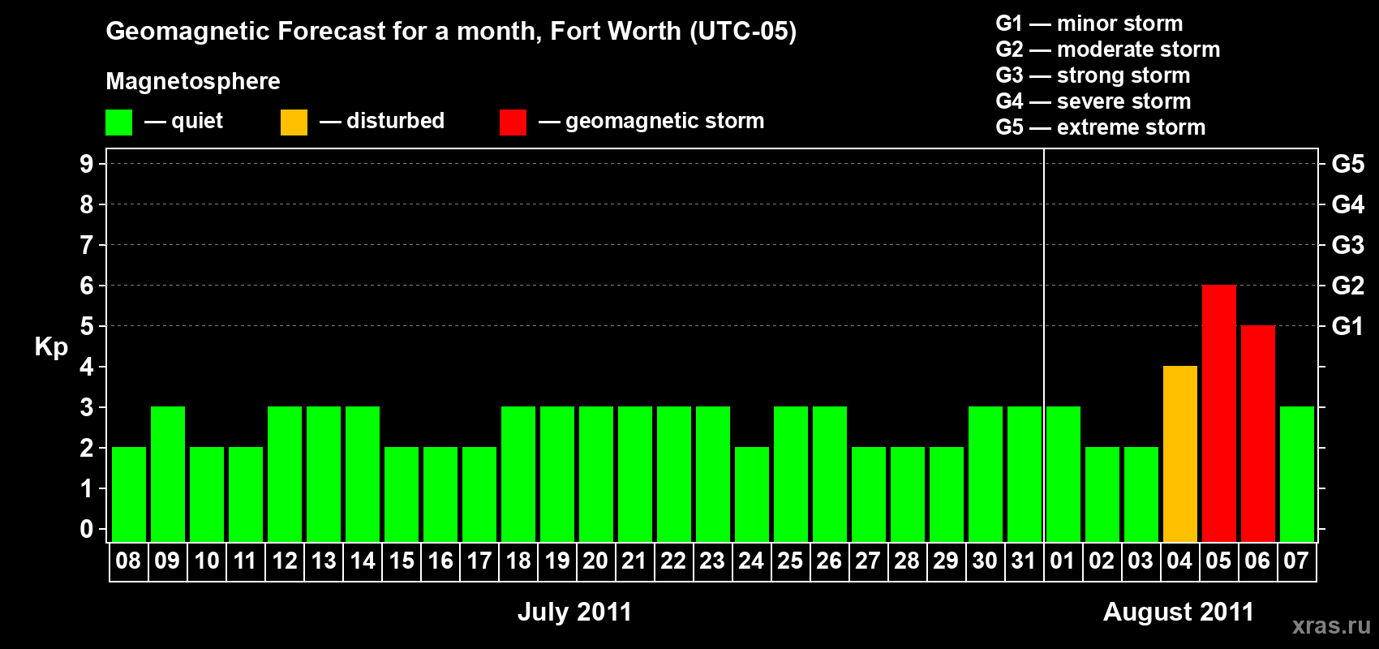Click the 'G3 — strong storm' legend line
1379x649 pixels.
(x=1093, y=75)
